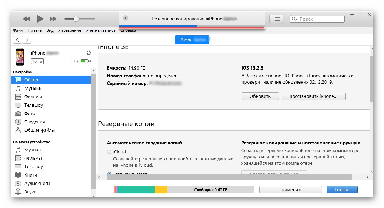Open the Управление menu
384x208 pixels.
(x=69, y=30)
